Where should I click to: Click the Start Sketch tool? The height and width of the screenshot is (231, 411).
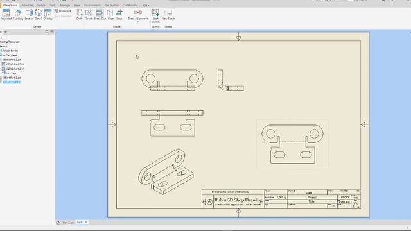click(155, 15)
